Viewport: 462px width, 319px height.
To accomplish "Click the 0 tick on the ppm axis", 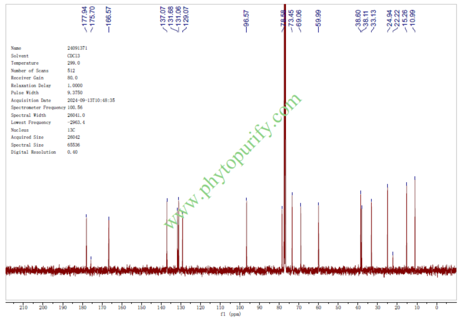I will [436, 308].
